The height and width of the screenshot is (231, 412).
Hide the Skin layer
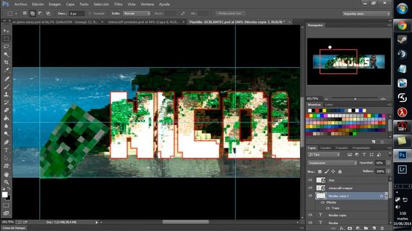310,180
